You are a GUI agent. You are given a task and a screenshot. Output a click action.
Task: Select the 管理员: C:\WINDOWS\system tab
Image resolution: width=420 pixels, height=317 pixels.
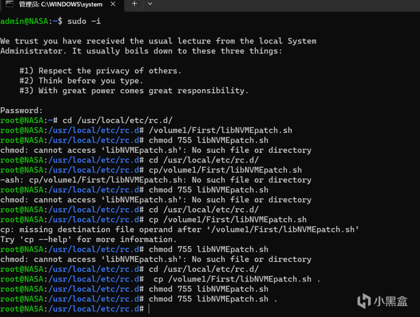pos(60,4)
